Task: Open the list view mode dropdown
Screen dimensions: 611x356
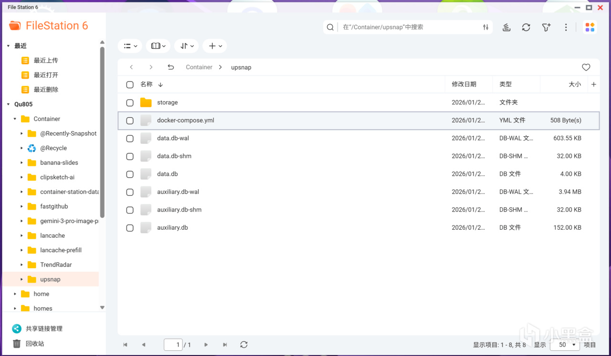Action: [x=130, y=46]
